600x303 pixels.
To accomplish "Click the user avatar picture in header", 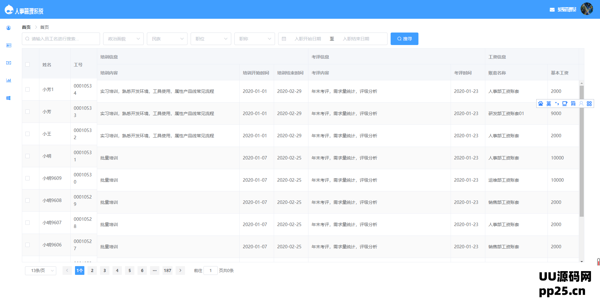I will pos(587,9).
